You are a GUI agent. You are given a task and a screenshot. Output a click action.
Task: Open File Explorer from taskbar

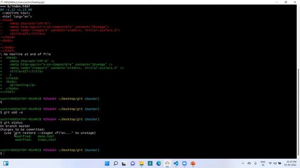click(x=142, y=163)
